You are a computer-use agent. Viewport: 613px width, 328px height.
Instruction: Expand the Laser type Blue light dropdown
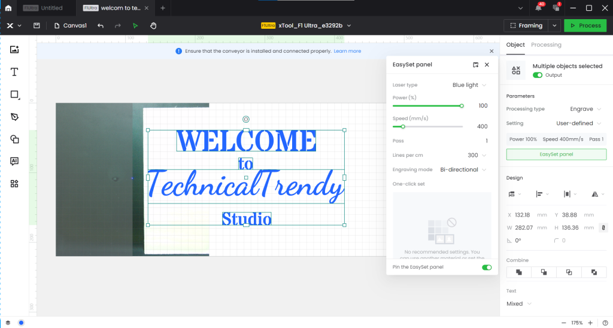469,85
